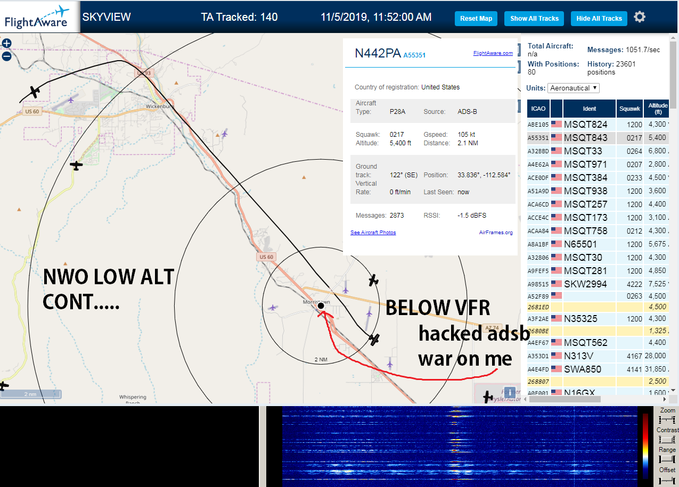Screen dimensions: 679x487
Task: Select the MSQT384 row
Action: (599, 178)
